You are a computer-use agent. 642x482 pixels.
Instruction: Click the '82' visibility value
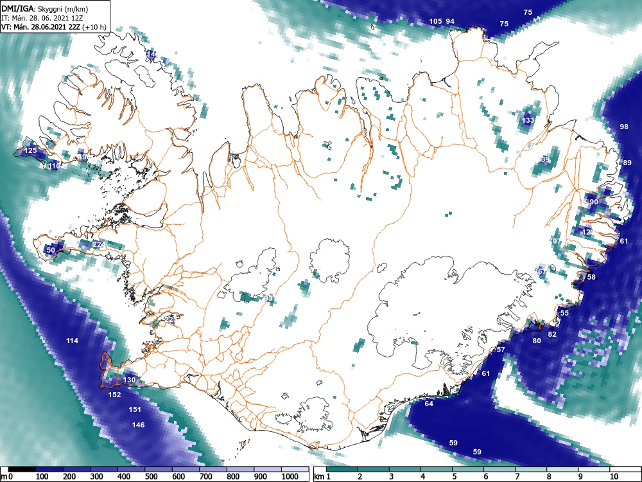tap(552, 334)
